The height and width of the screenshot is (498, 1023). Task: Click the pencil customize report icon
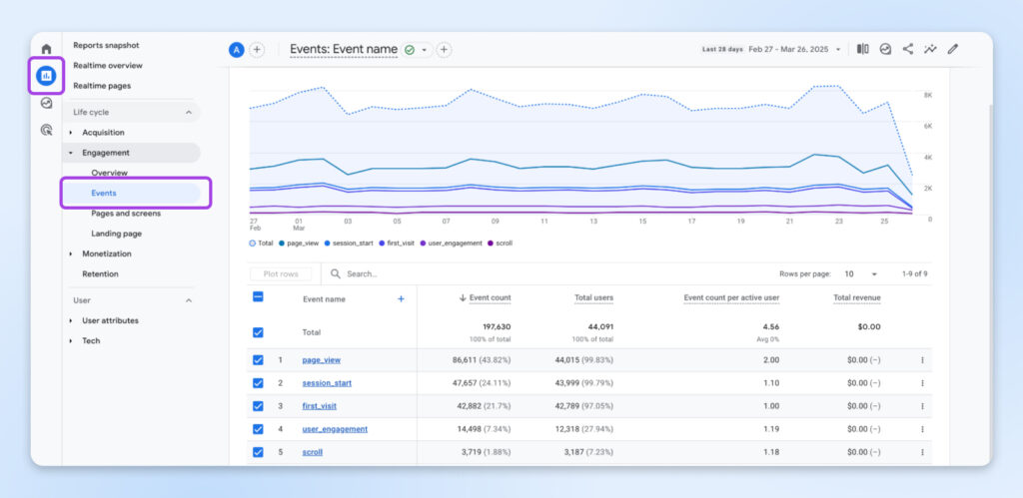(953, 49)
